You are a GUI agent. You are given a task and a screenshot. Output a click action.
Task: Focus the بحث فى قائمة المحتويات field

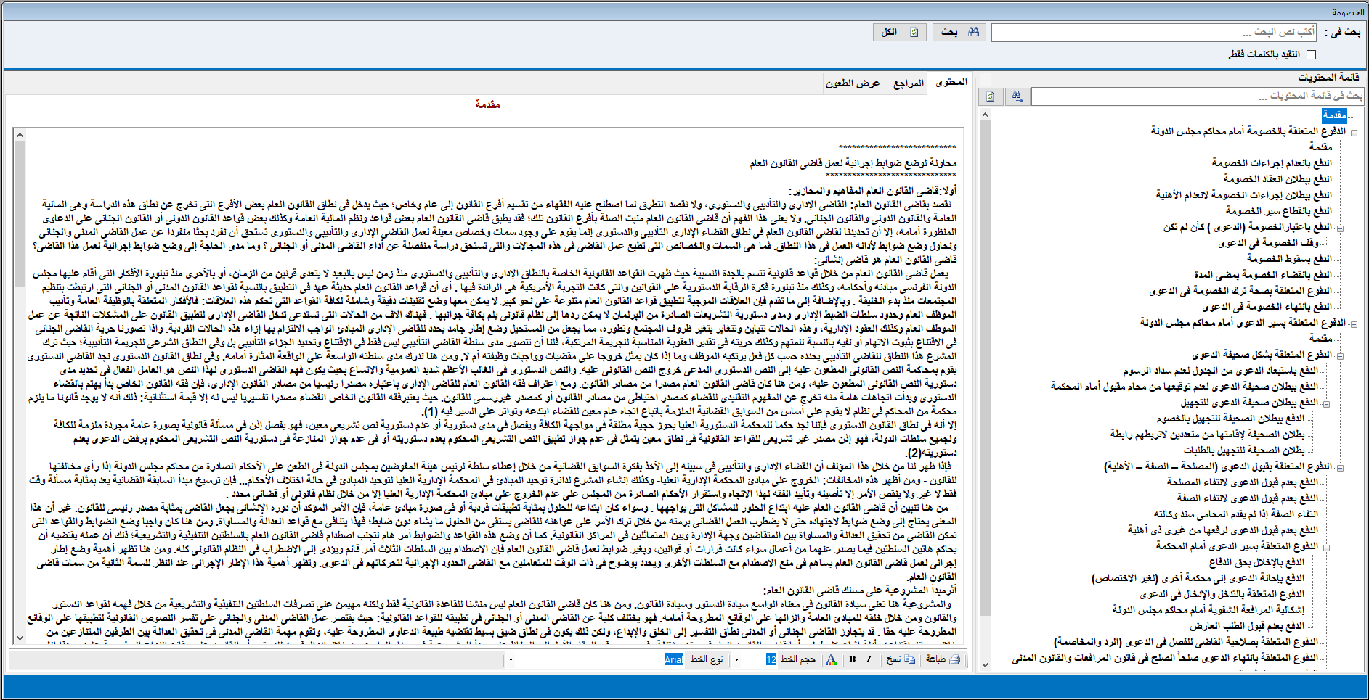tap(1198, 96)
